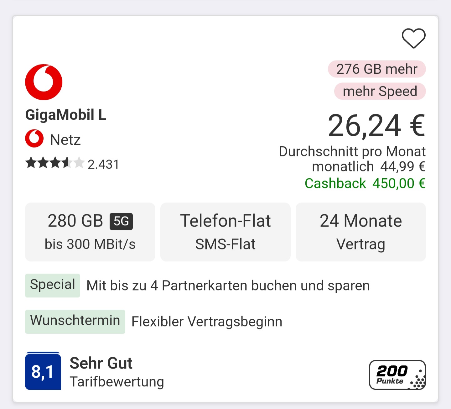451x409 pixels.
Task: Click Flexibler Vertragsbeginn text
Action: (207, 322)
